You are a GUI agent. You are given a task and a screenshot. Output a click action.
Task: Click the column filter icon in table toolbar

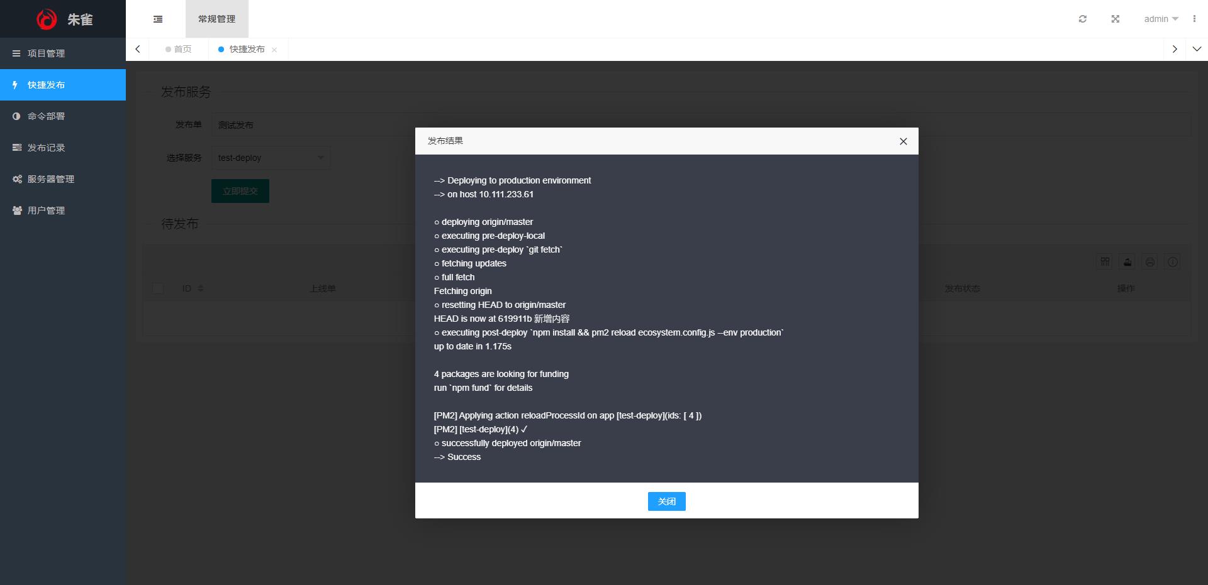point(1105,262)
